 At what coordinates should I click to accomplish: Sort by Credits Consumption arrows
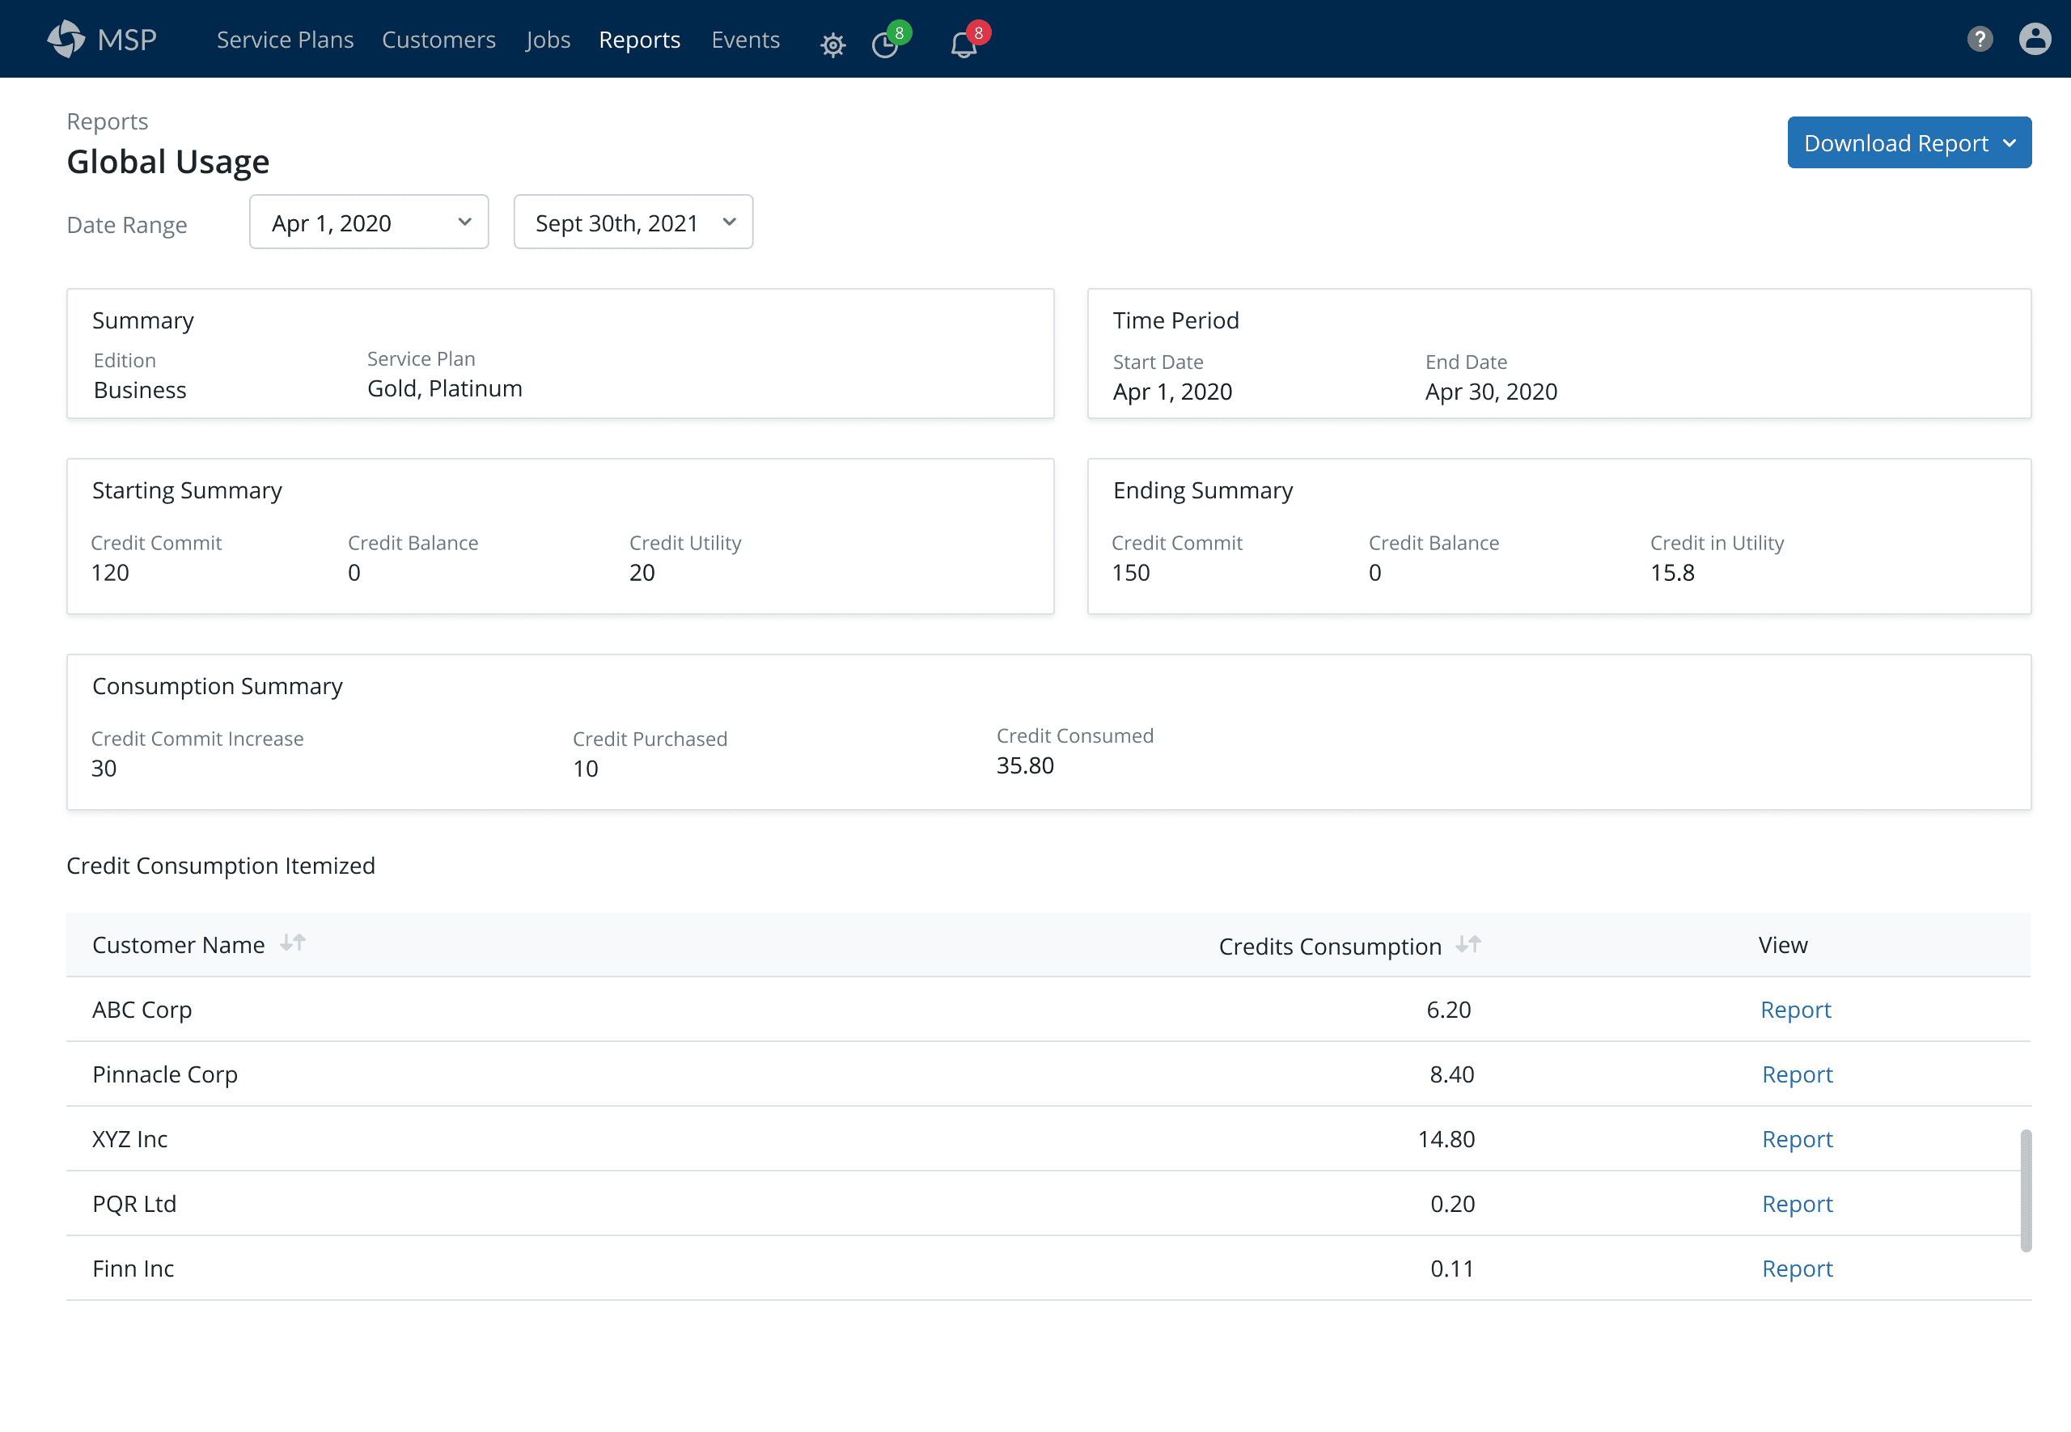point(1467,945)
